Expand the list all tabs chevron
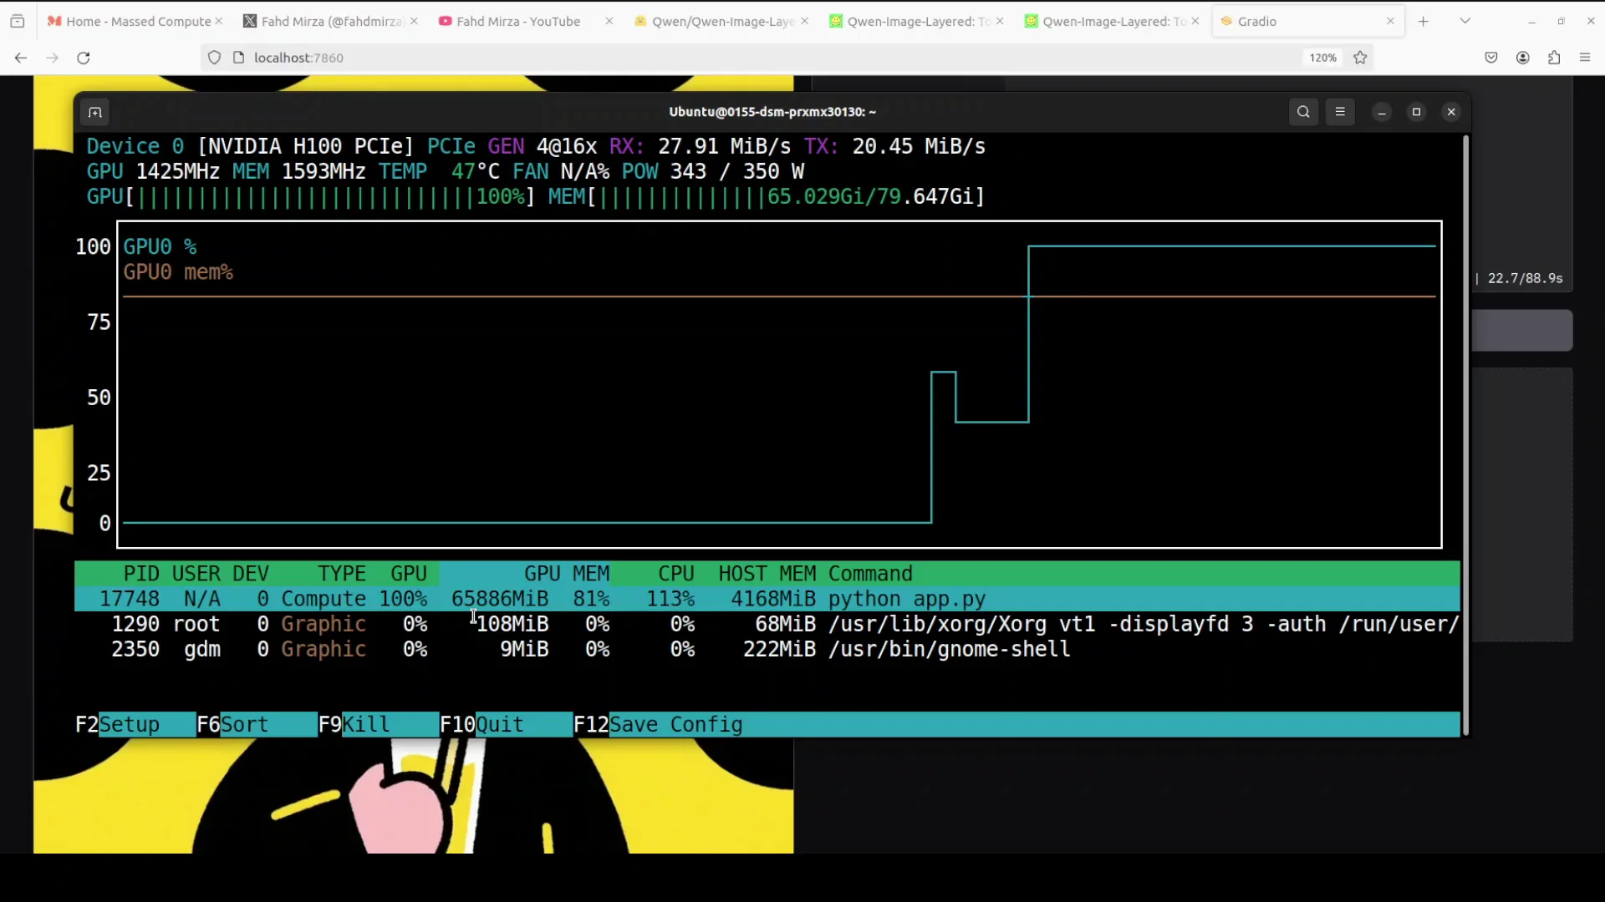This screenshot has height=902, width=1605. (x=1465, y=21)
